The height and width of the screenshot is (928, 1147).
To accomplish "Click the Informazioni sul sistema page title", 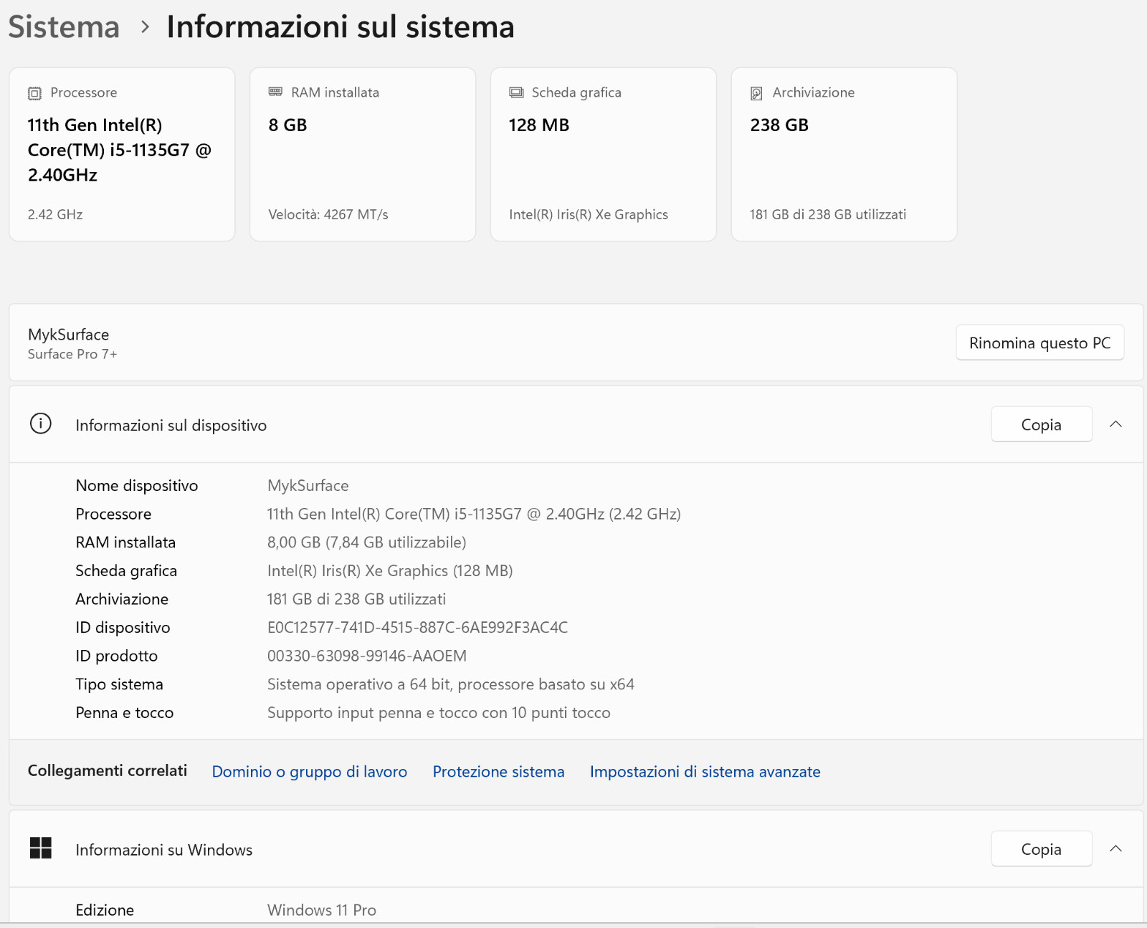I will click(x=341, y=27).
